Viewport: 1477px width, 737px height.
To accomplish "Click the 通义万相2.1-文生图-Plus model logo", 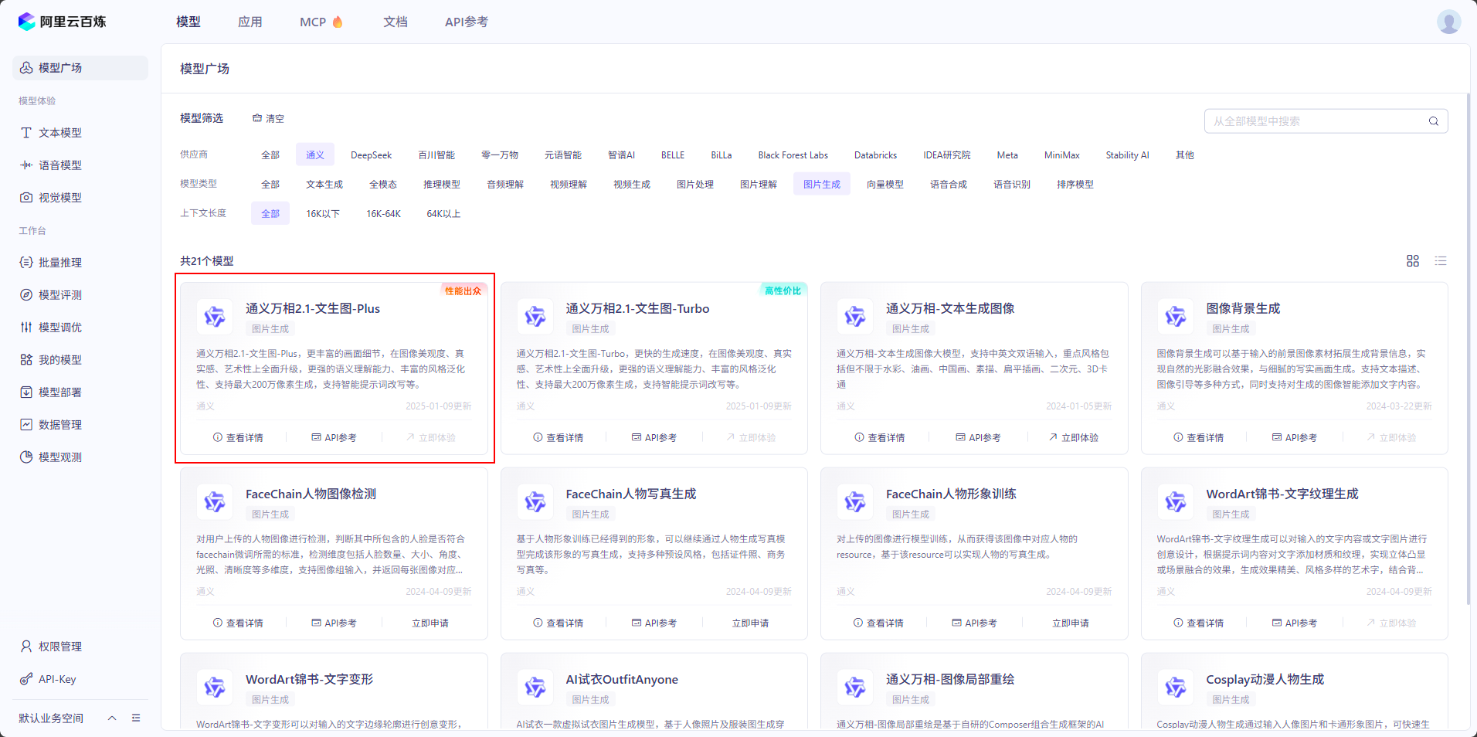I will (215, 317).
